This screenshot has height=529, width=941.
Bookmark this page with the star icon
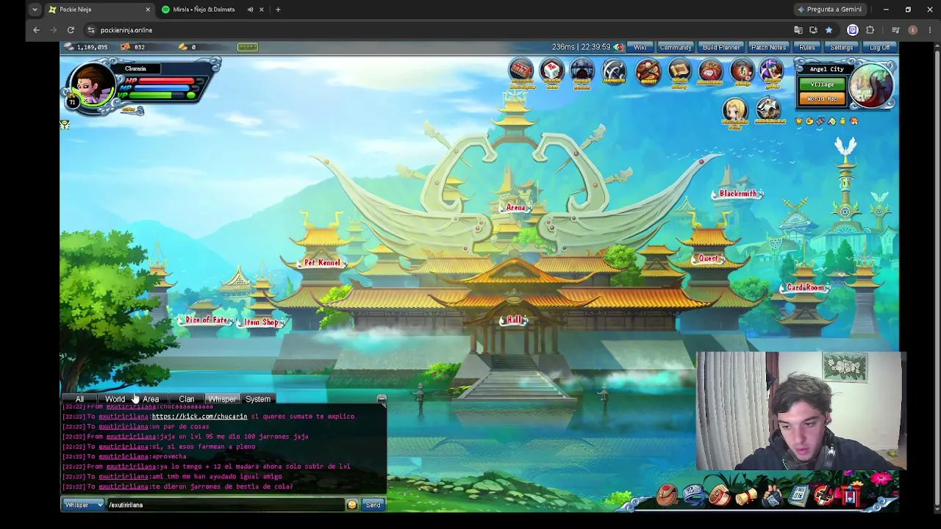pyautogui.click(x=829, y=30)
